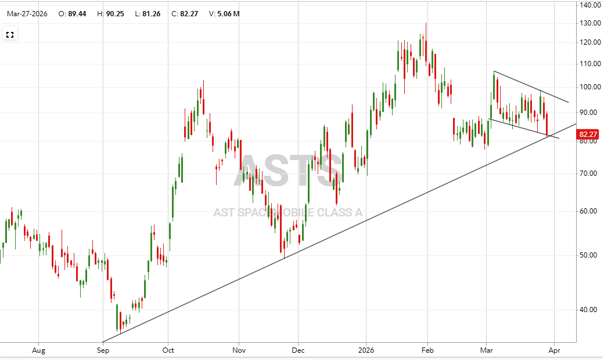
Task: Click the Sep label on time axis
Action: click(103, 350)
